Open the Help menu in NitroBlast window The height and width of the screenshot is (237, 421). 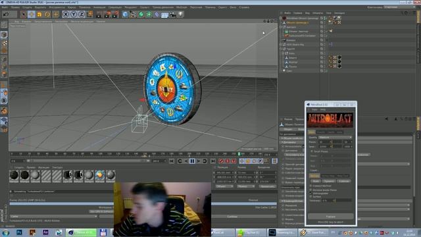pos(323,109)
